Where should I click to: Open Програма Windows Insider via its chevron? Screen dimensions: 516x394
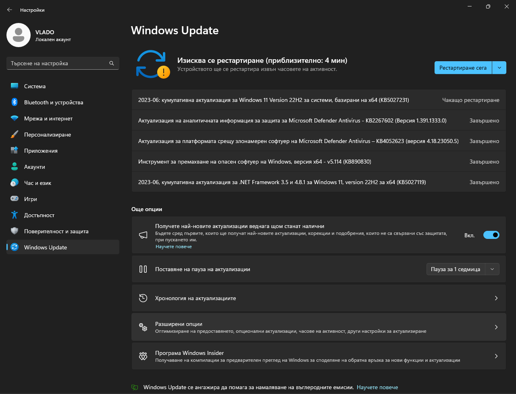click(x=496, y=356)
